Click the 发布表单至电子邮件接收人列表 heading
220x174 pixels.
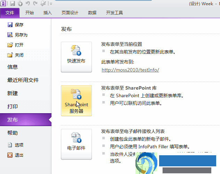coord(133,131)
